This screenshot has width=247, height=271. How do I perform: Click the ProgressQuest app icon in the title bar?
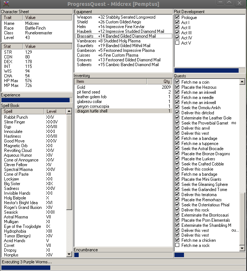point(6,3)
